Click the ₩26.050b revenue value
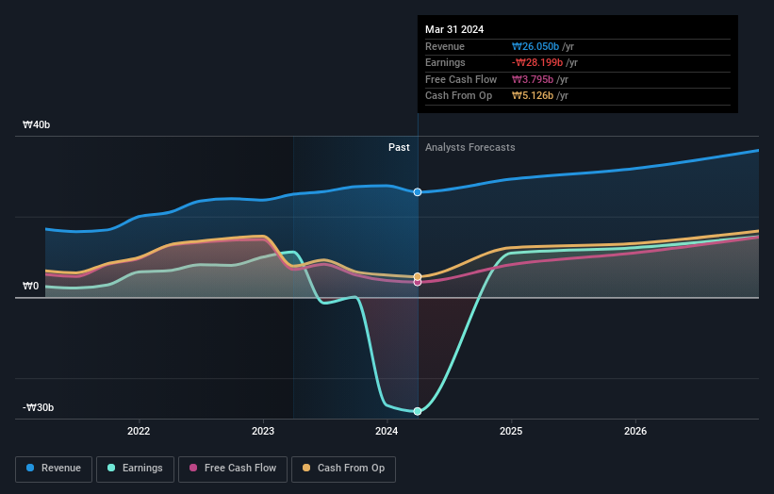The image size is (774, 494). point(535,46)
